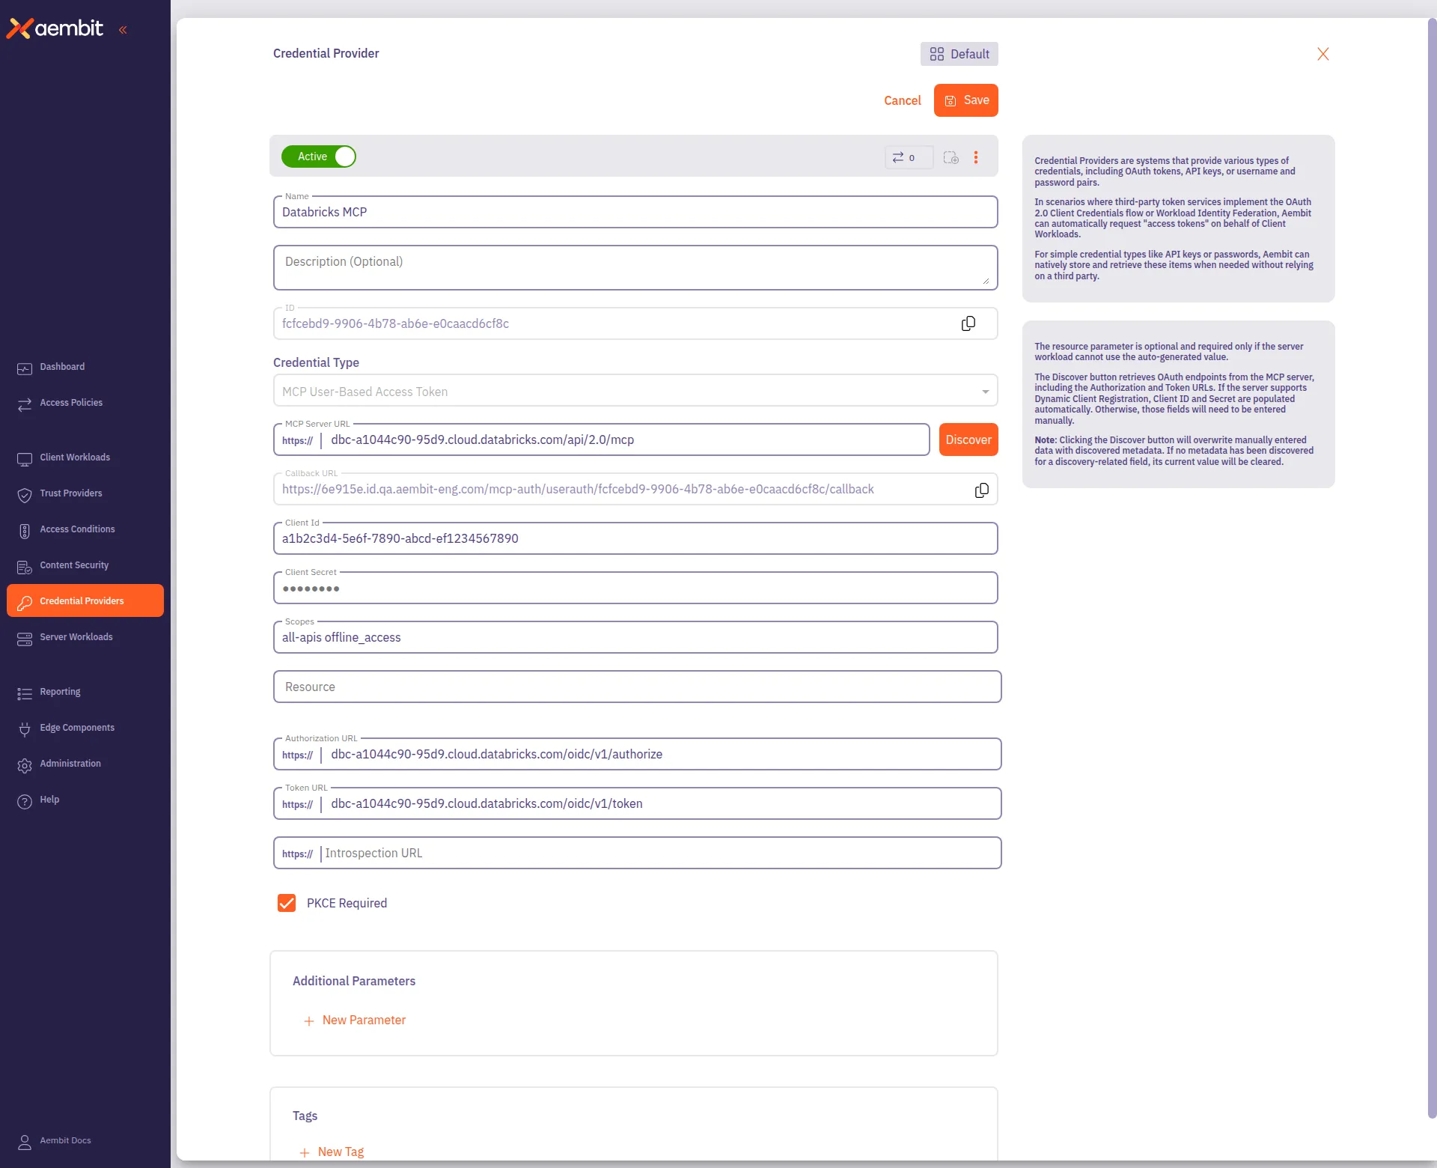Save the credential provider
The image size is (1437, 1168).
click(x=966, y=100)
